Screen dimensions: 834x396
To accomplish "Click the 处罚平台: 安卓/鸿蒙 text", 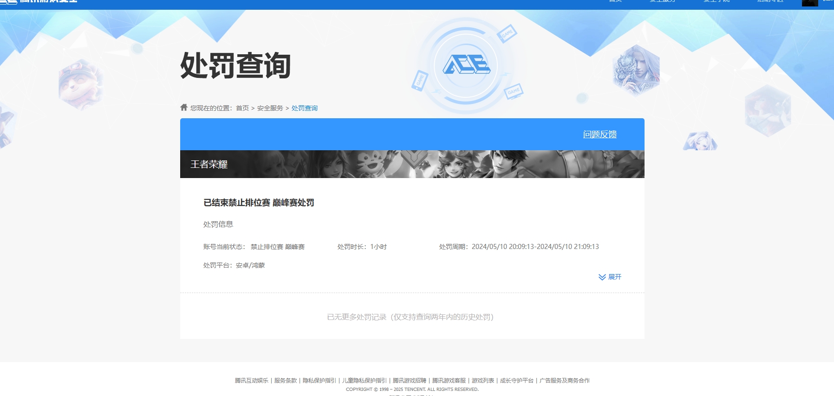I will click(234, 265).
